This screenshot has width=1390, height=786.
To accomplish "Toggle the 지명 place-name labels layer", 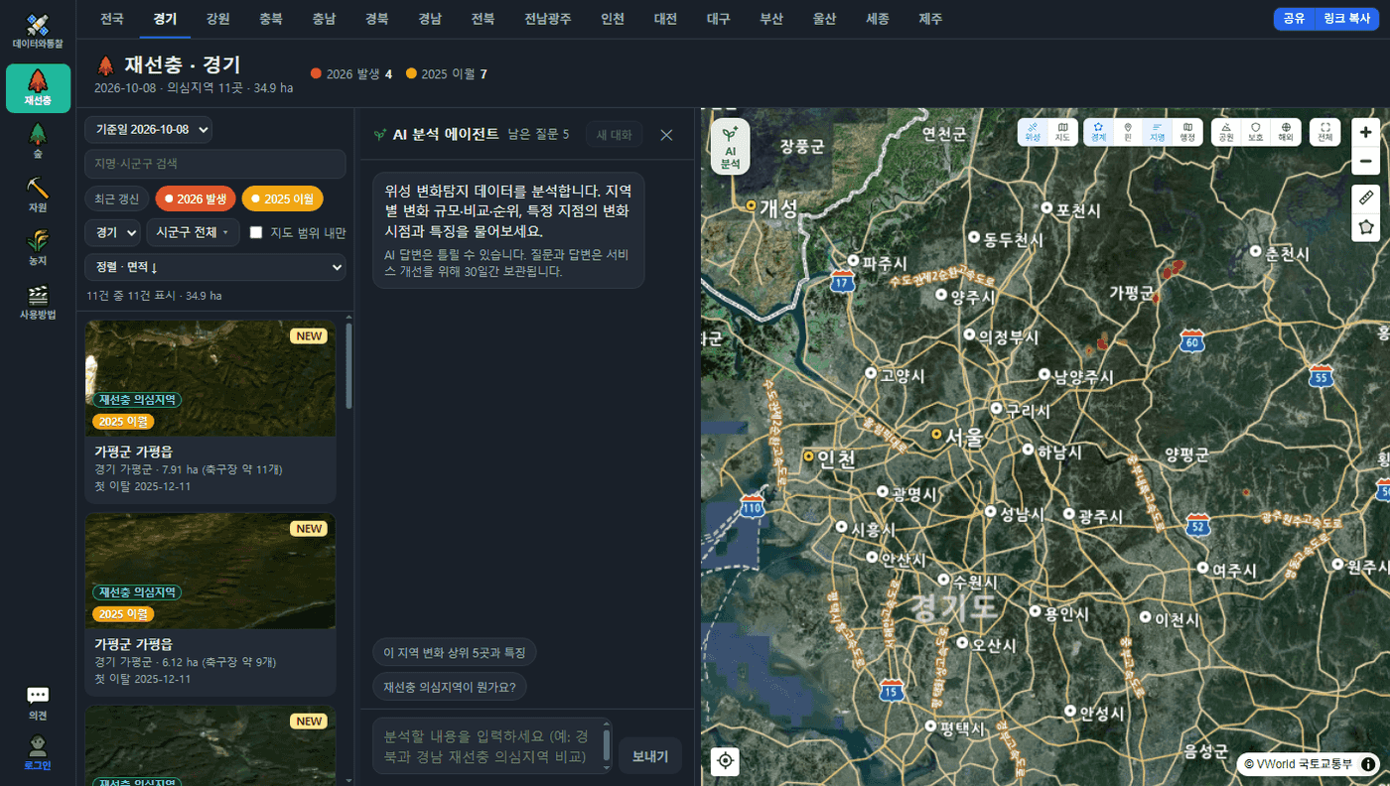I will [x=1158, y=132].
